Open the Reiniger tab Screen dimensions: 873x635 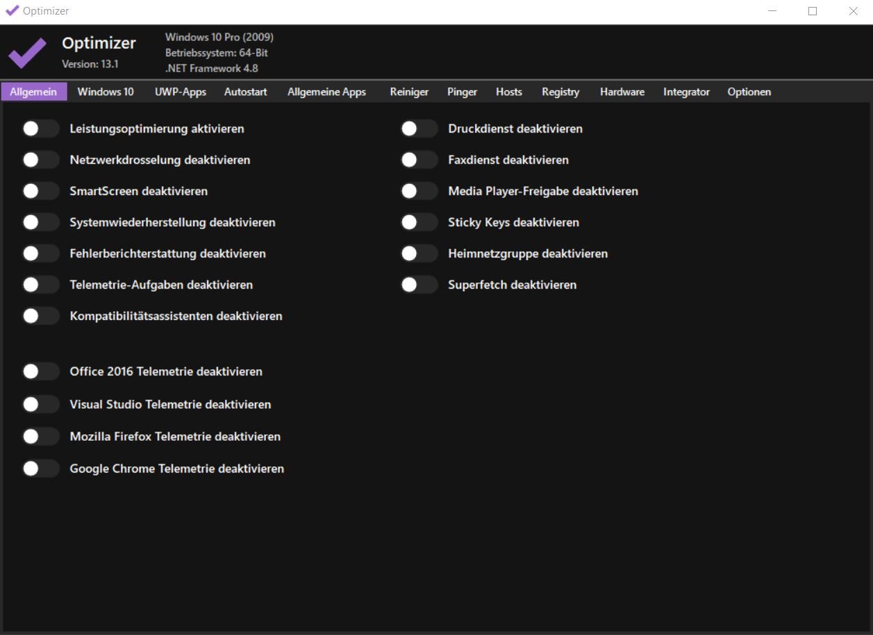pyautogui.click(x=409, y=92)
